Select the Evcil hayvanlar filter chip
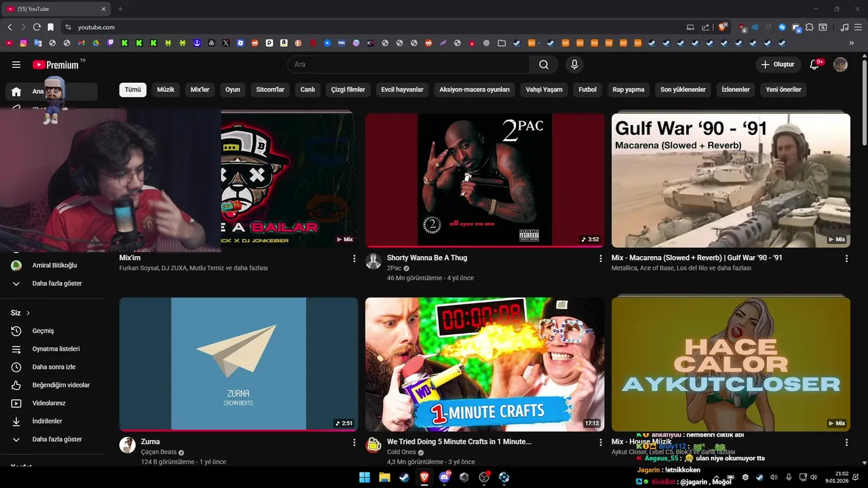Viewport: 868px width, 488px height. point(402,89)
